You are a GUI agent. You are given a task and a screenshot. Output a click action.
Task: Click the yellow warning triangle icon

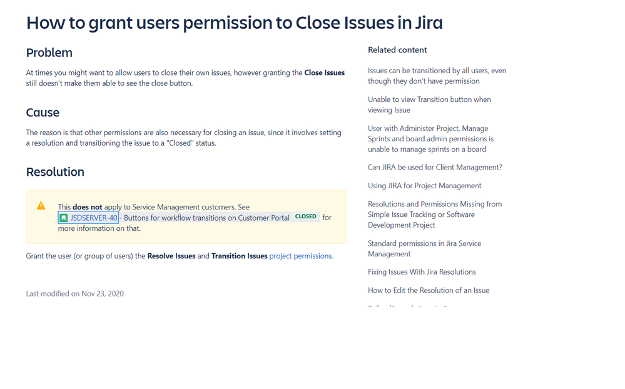[41, 206]
